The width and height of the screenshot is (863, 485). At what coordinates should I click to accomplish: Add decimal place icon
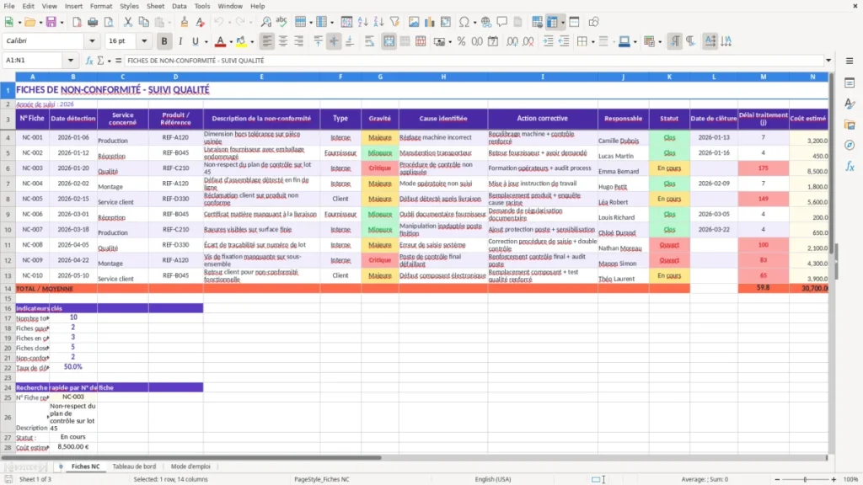[512, 41]
